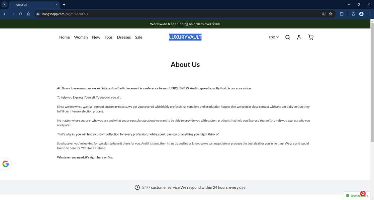The height and width of the screenshot is (200, 374).
Task: Click the scrollbar up arrow
Action: [372, 21]
